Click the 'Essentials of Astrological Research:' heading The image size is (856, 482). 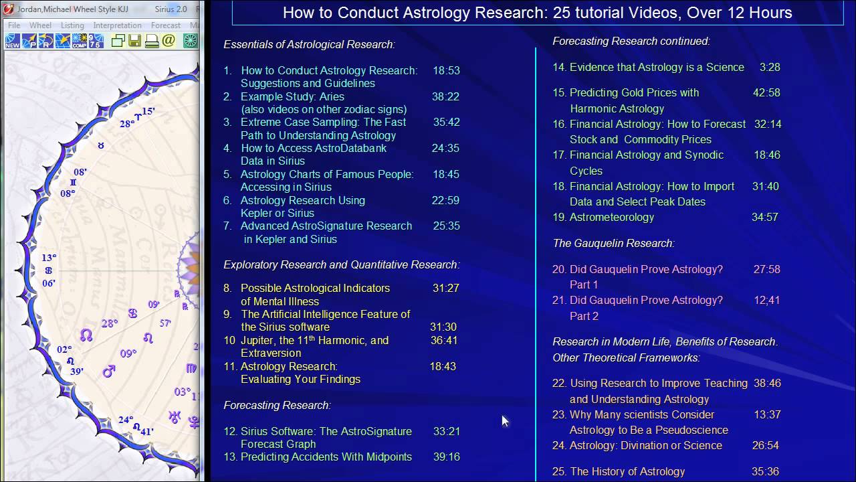click(x=309, y=45)
